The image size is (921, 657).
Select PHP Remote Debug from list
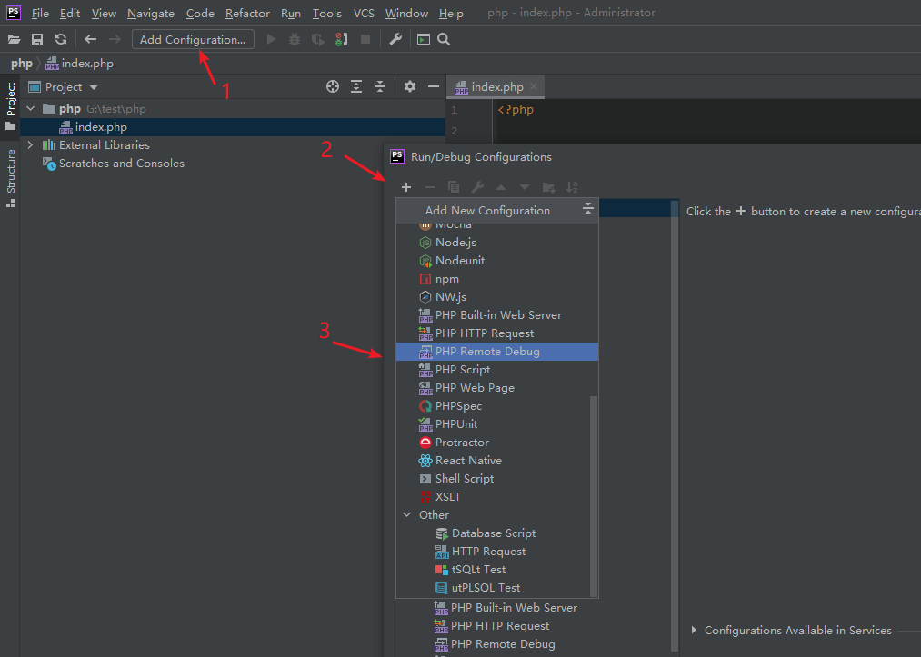pyautogui.click(x=487, y=352)
